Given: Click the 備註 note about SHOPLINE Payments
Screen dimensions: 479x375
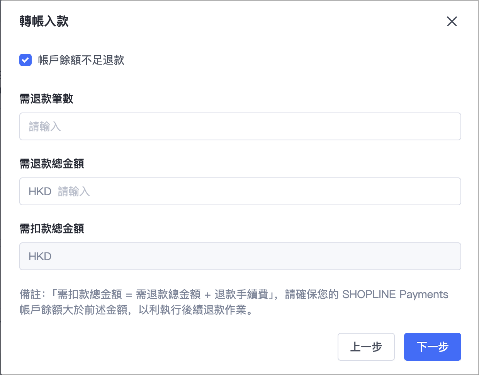Looking at the screenshot, I should (x=234, y=302).
